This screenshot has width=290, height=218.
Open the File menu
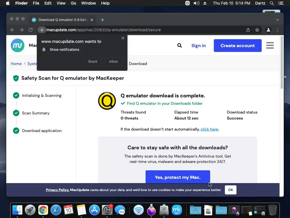point(36,3)
